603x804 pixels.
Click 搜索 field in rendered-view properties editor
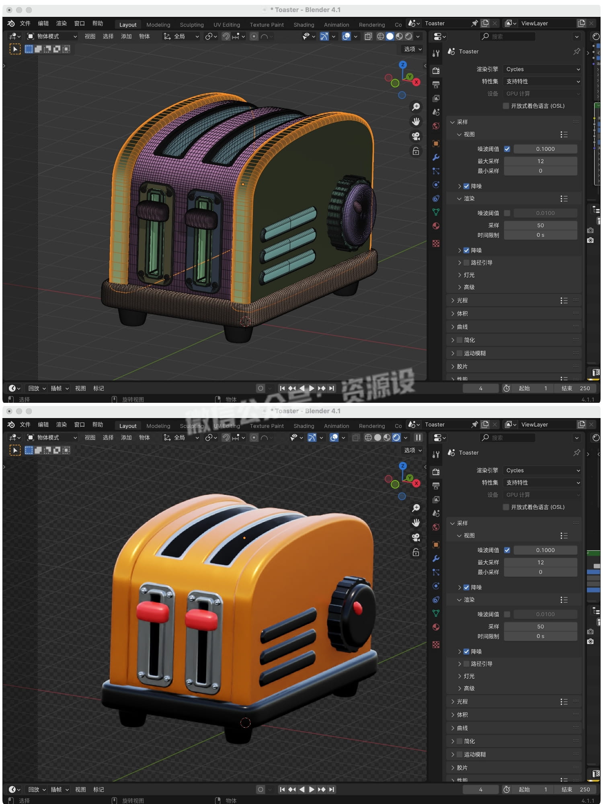pos(508,437)
